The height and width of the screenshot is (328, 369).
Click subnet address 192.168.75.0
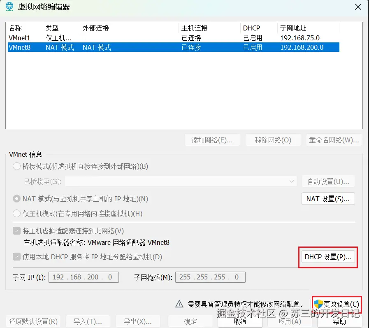[300, 38]
